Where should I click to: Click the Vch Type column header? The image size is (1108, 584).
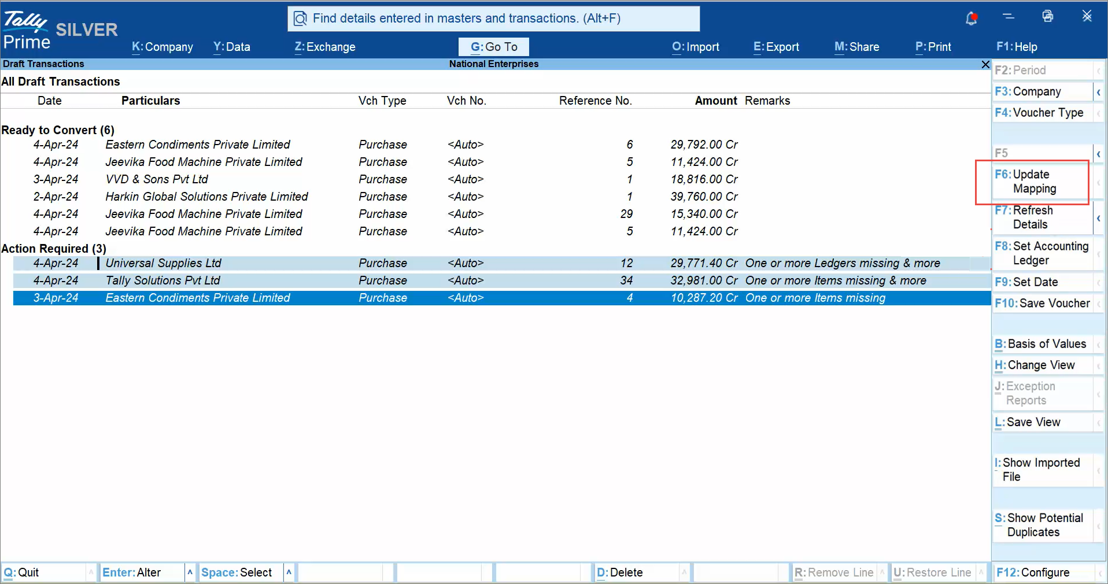(382, 101)
